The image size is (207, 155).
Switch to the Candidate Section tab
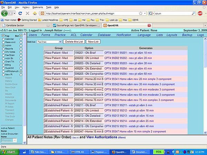[x=16, y=25]
